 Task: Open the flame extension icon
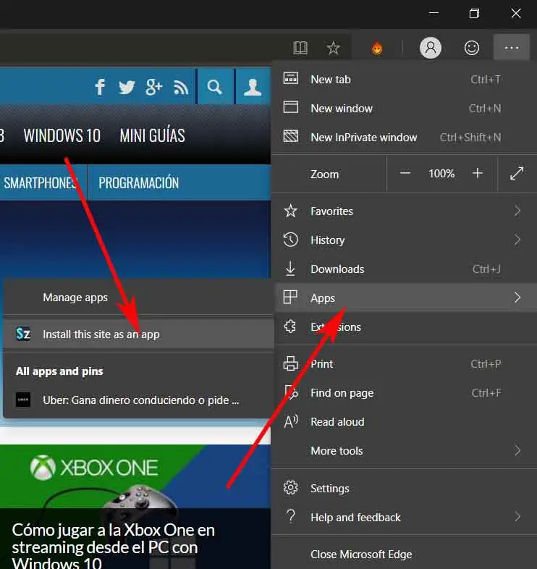pyautogui.click(x=377, y=48)
